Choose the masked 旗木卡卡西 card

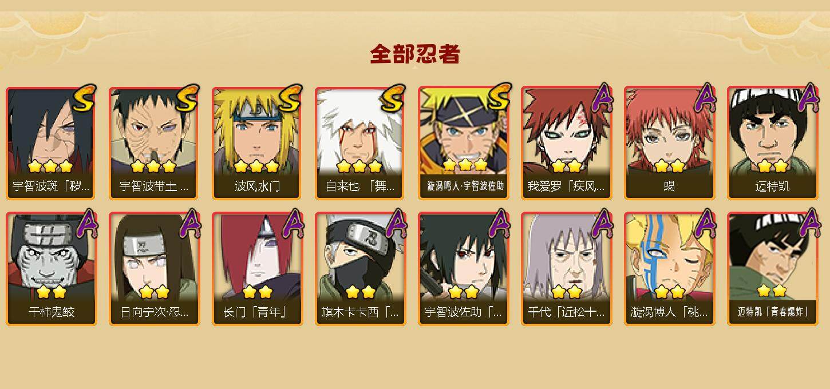(361, 269)
